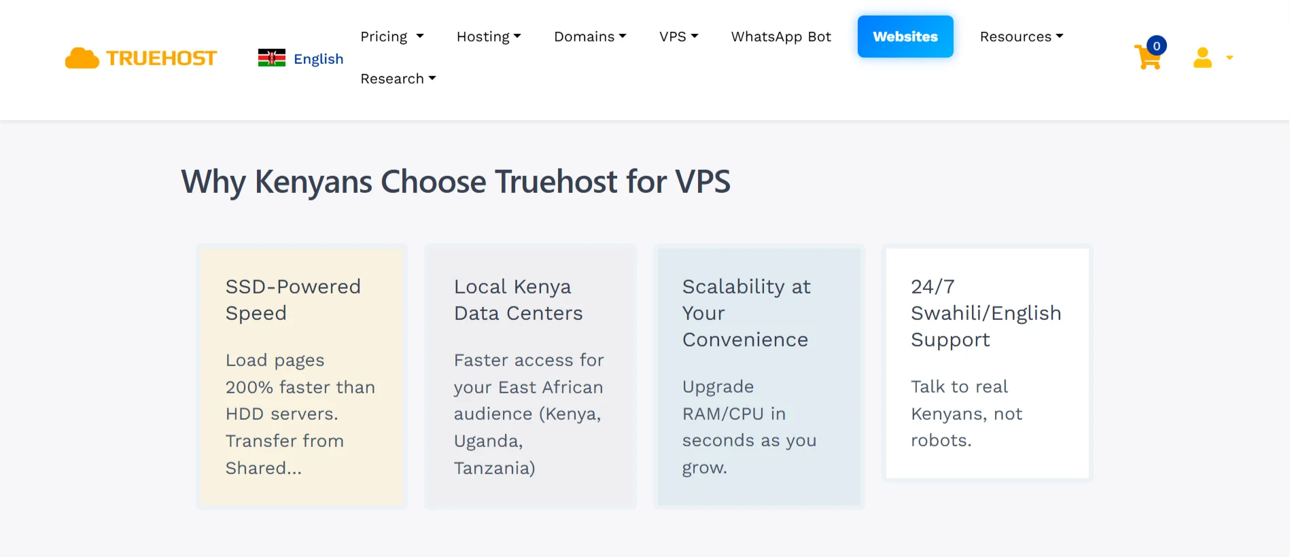Select the Scalability at Your Convenience card
Viewport: 1290px width, 557px height.
coord(759,377)
